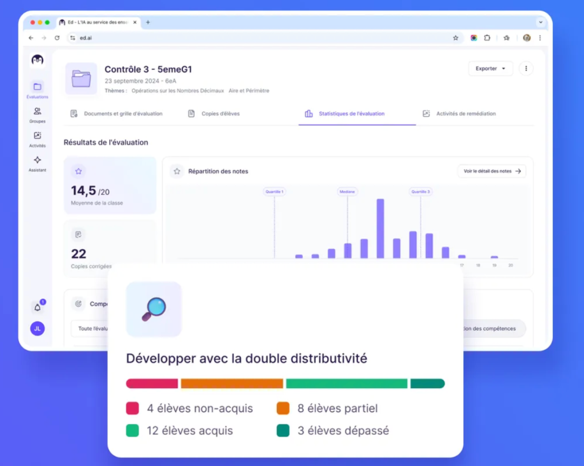The height and width of the screenshot is (466, 584).
Task: Open Activités de remédiation tab
Action: point(459,114)
